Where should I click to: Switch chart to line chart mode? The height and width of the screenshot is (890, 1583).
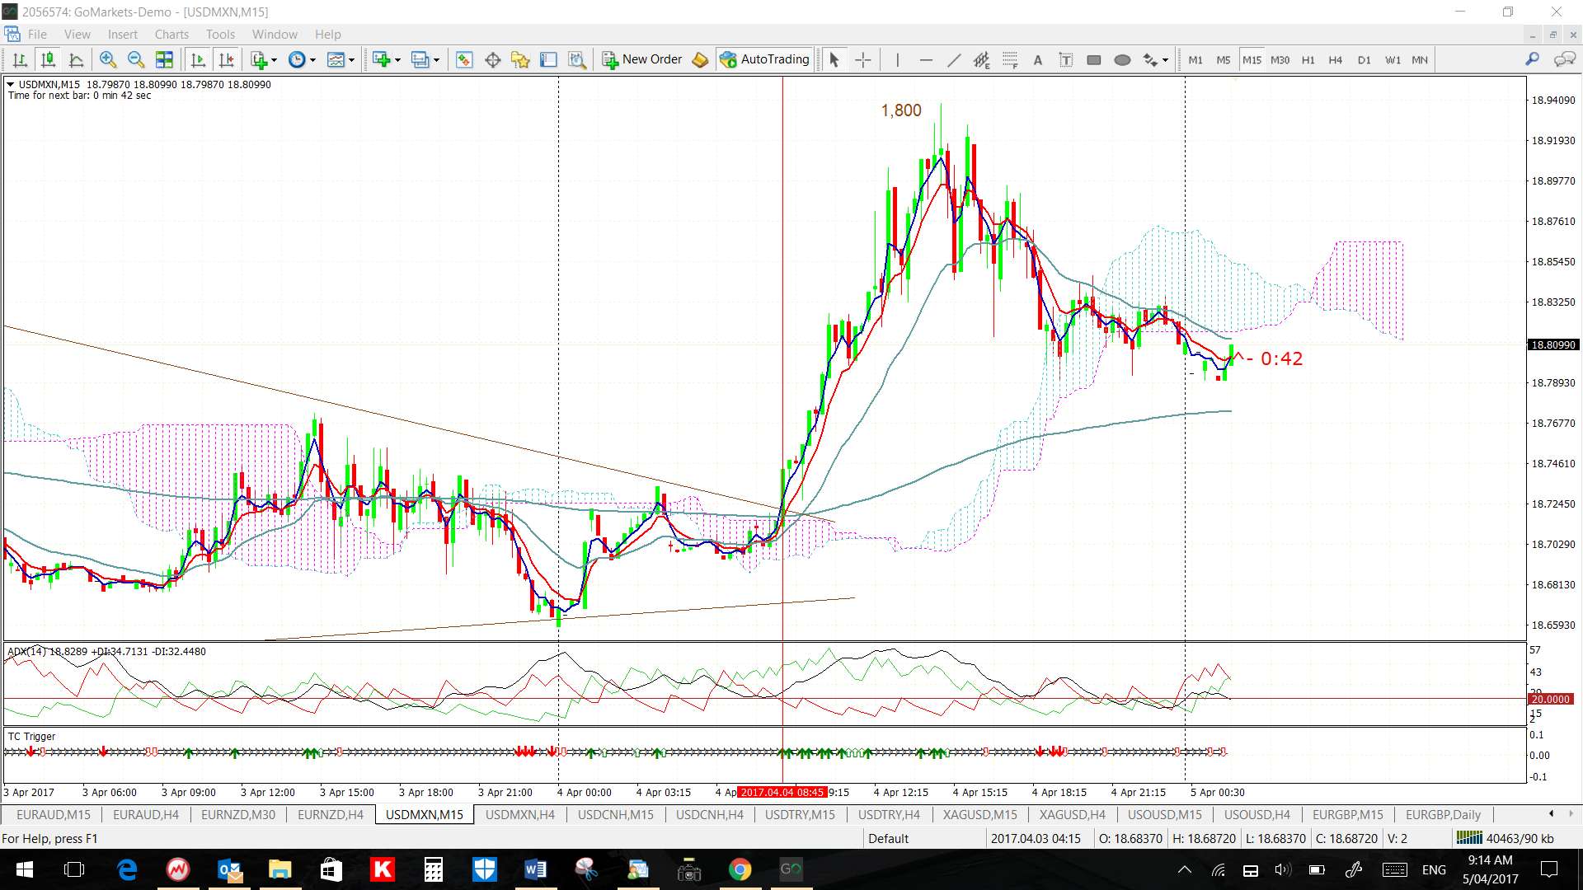pyautogui.click(x=76, y=59)
